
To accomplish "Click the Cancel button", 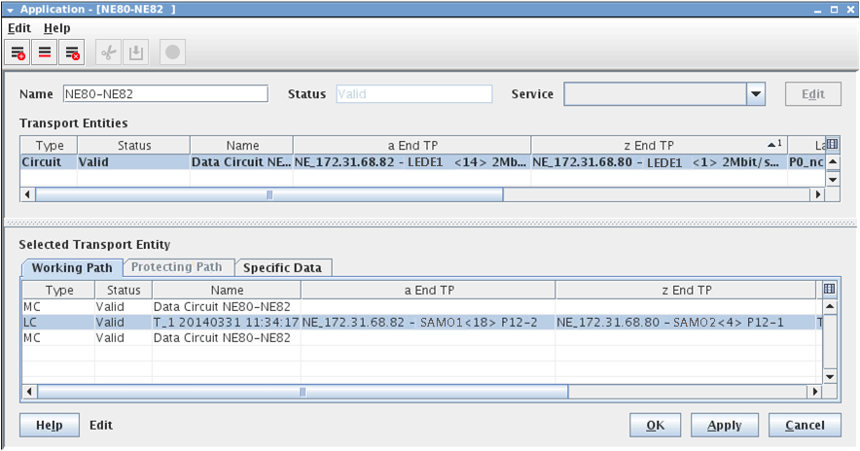I will tap(804, 425).
